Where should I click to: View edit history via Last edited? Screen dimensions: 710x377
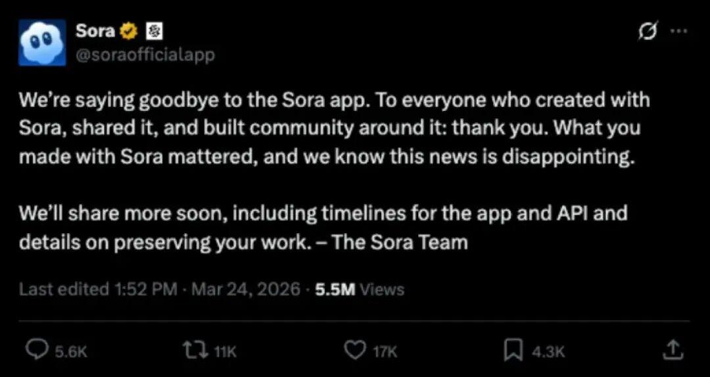click(x=63, y=289)
